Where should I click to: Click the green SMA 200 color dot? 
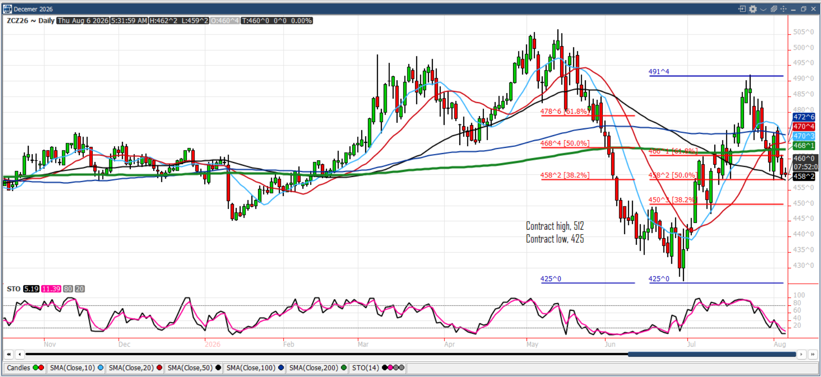344,368
